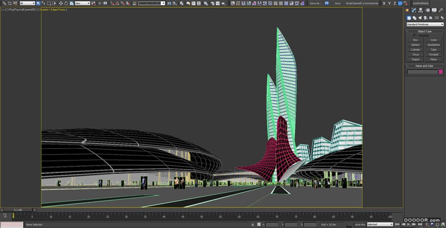
Task: Click Edit Named Selection Sets icon
Action: point(134,3)
